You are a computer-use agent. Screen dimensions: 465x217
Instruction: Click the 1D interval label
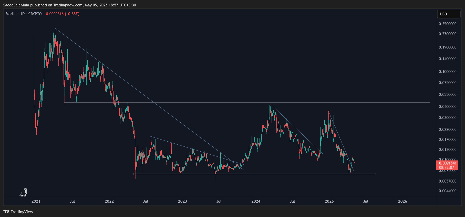point(23,14)
